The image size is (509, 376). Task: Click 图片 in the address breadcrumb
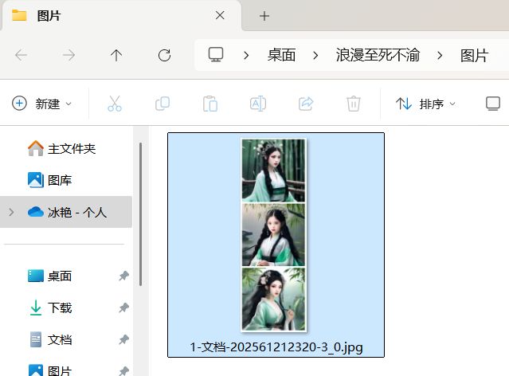pyautogui.click(x=474, y=55)
